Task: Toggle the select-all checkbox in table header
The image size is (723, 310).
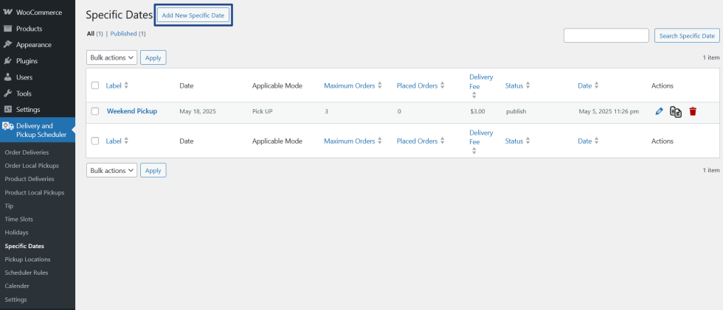Action: pyautogui.click(x=95, y=85)
